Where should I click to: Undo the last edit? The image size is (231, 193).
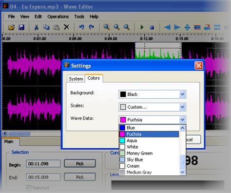(81, 27)
